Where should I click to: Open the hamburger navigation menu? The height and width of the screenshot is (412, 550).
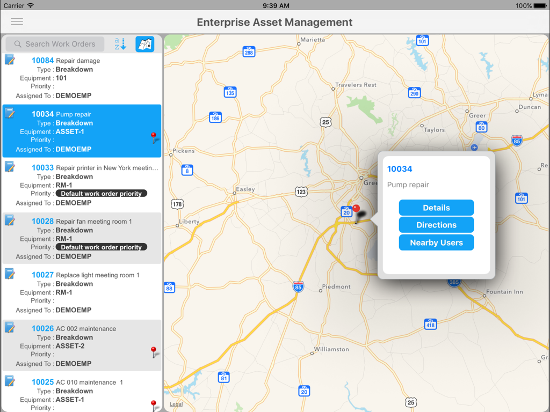tap(17, 21)
